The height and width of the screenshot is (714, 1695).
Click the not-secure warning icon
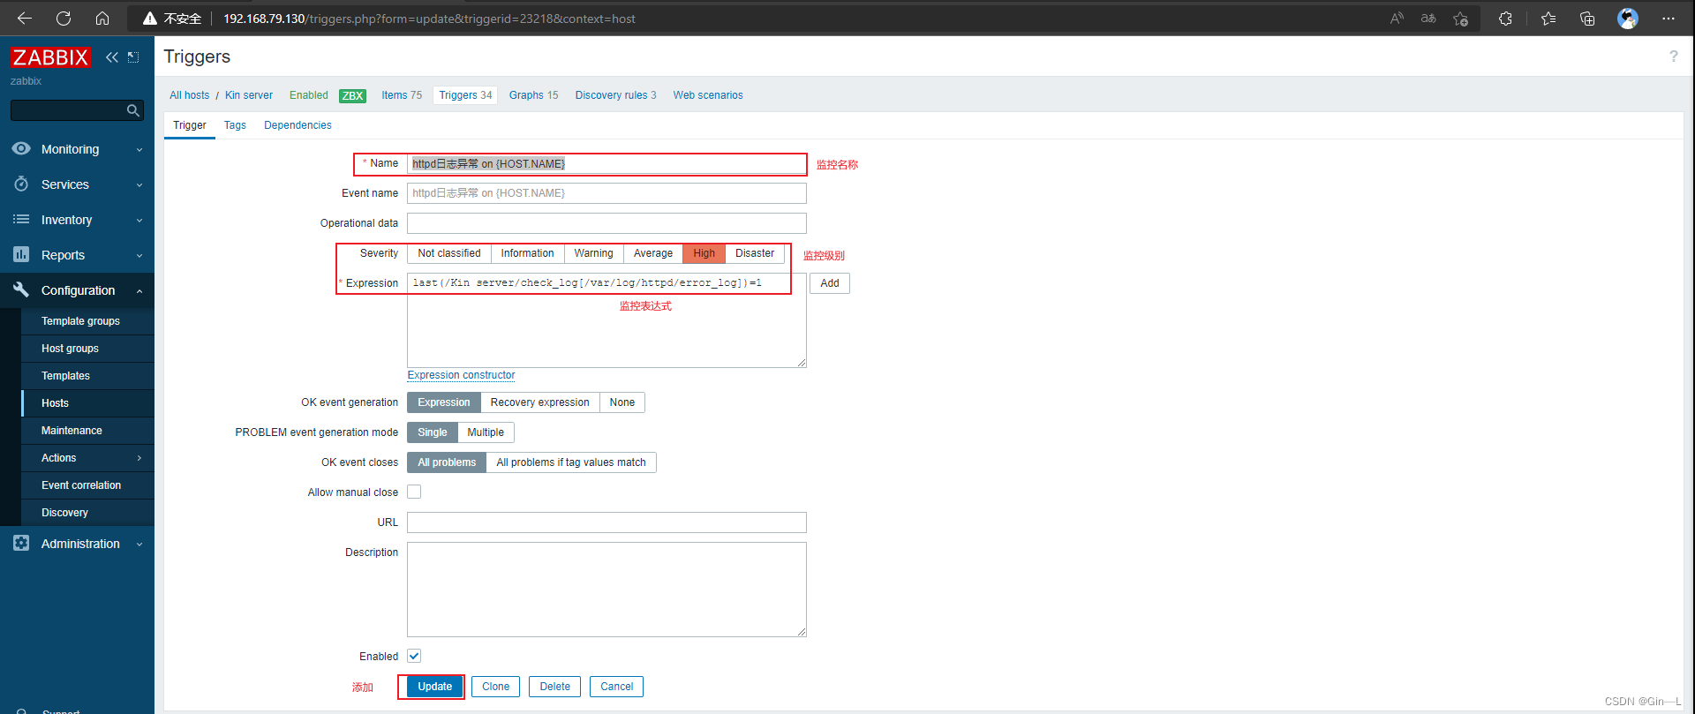pyautogui.click(x=149, y=19)
